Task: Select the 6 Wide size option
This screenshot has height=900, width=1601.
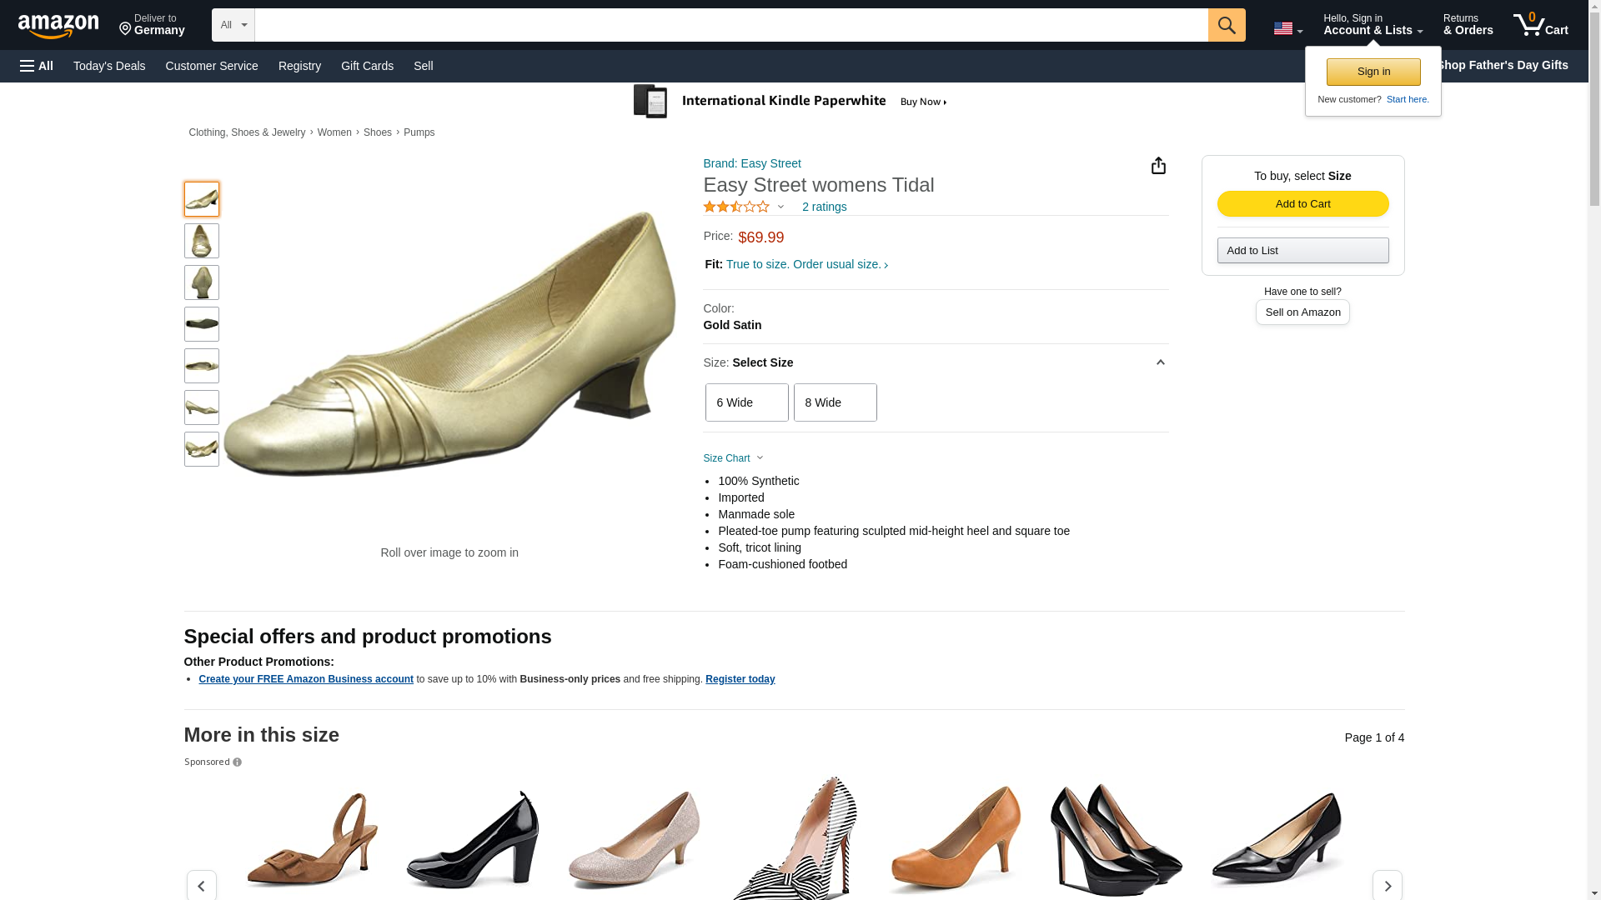Action: [x=746, y=402]
